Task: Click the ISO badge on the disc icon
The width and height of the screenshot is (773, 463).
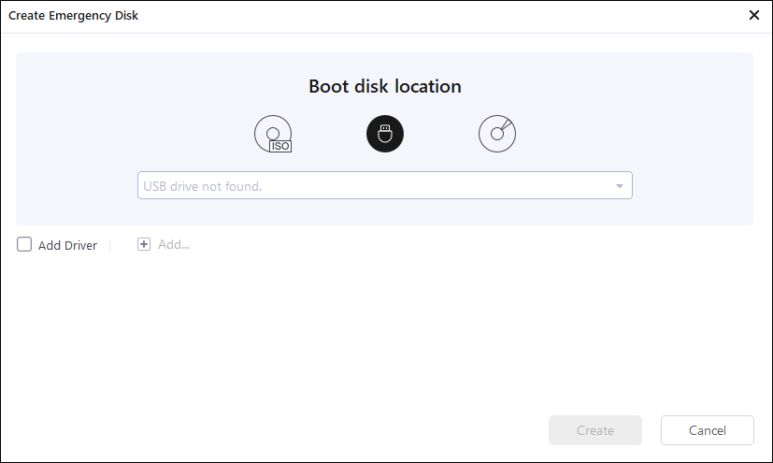Action: (280, 145)
